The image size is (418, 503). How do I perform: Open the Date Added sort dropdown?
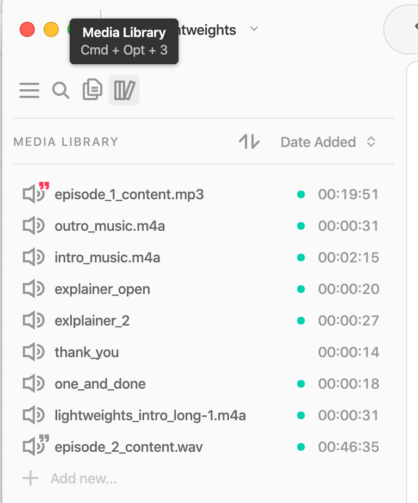(x=328, y=142)
